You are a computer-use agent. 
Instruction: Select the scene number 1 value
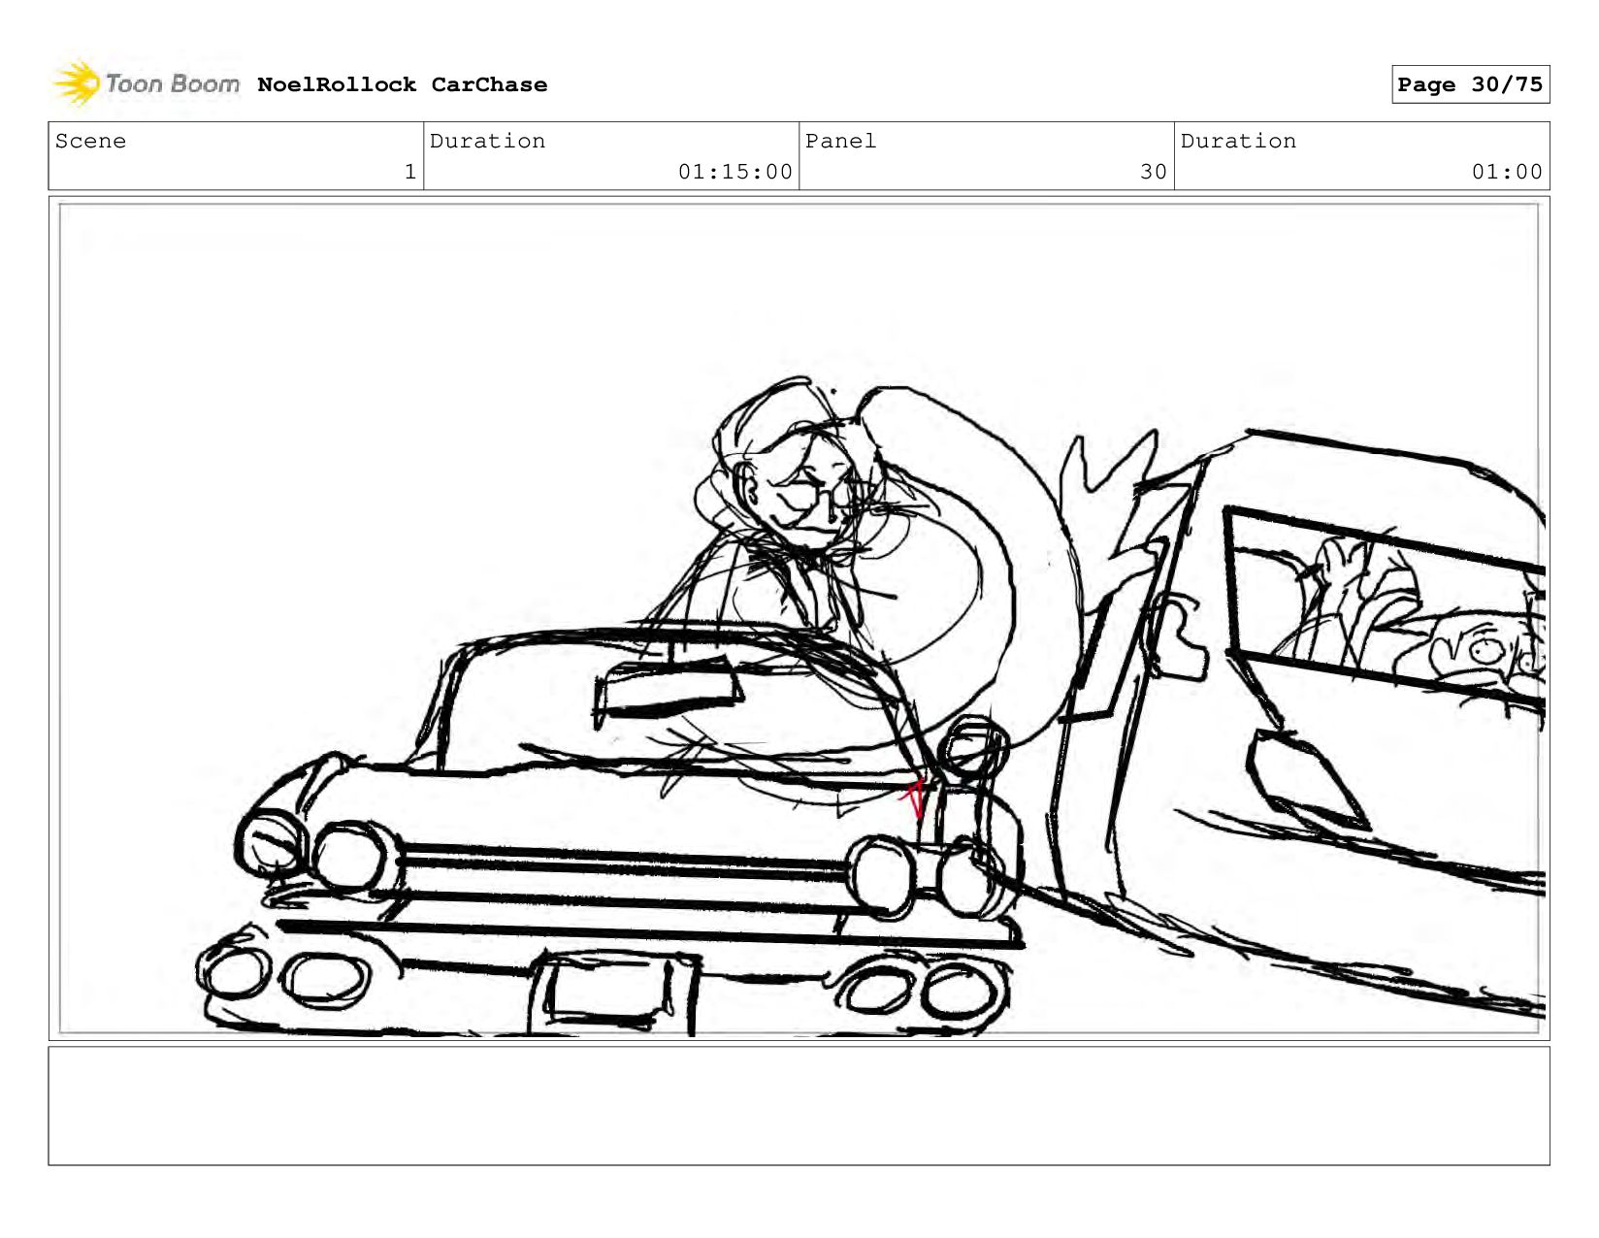(410, 172)
